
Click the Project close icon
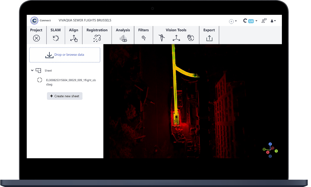pos(36,38)
